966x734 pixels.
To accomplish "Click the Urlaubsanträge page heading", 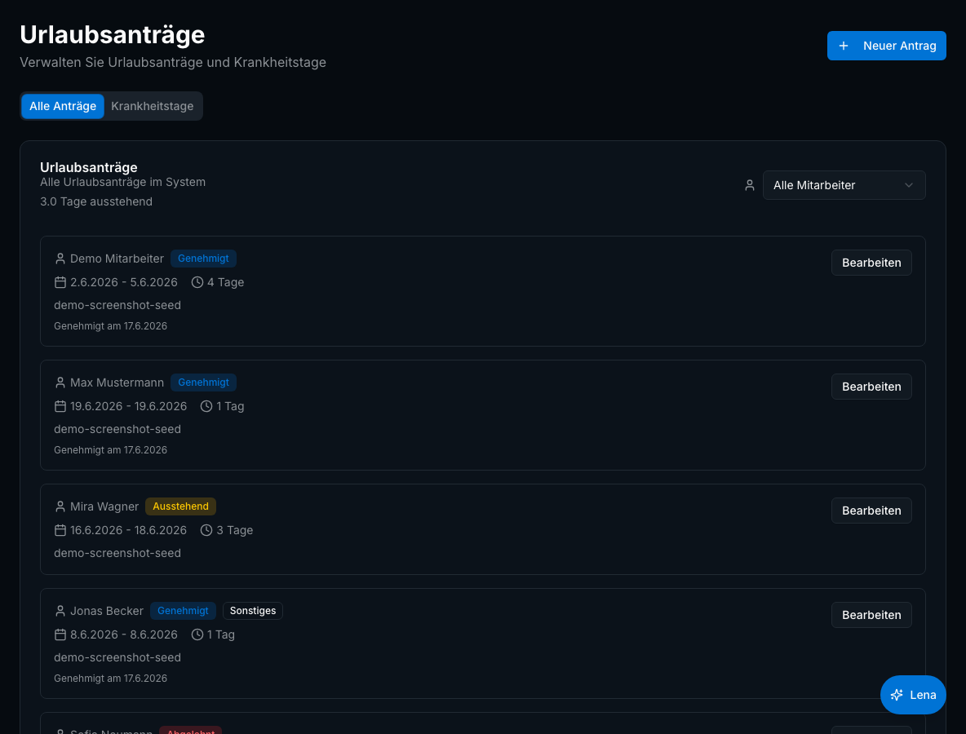I will [x=112, y=34].
